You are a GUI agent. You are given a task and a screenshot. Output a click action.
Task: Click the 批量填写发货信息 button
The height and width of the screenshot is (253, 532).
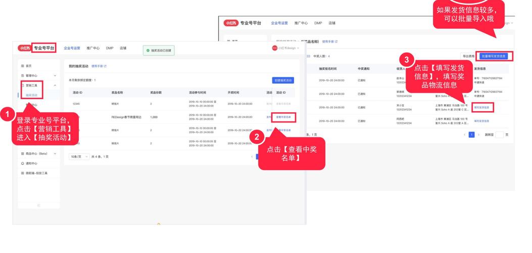[x=493, y=56]
